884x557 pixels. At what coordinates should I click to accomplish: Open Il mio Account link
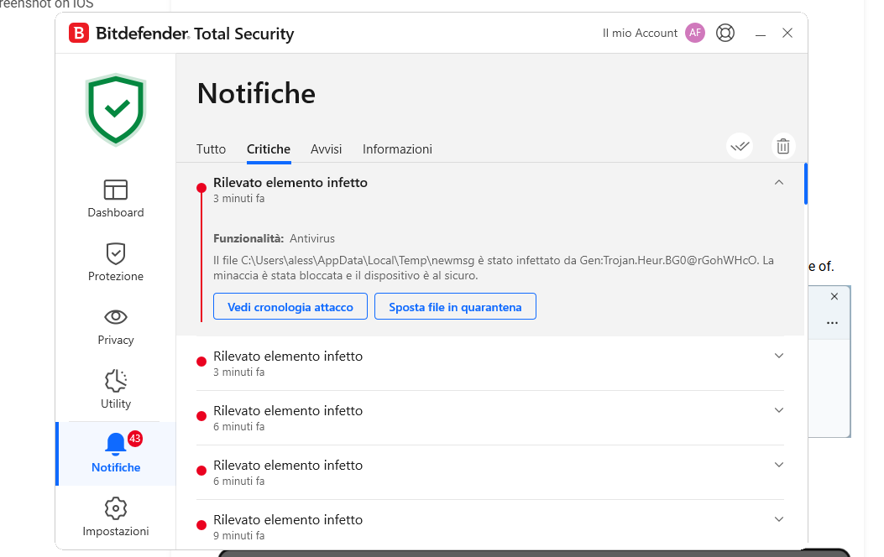[x=640, y=34]
